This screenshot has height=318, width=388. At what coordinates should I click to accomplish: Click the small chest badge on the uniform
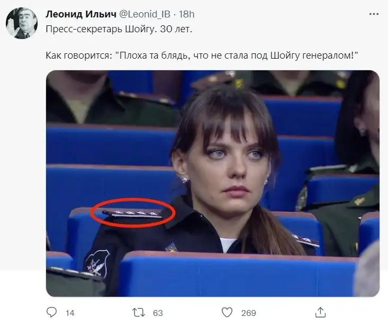coord(171,247)
